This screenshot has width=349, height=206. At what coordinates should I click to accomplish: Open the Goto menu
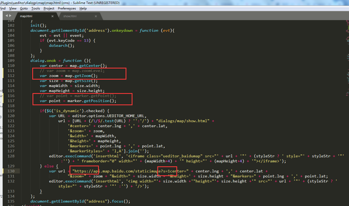tap(24, 8)
